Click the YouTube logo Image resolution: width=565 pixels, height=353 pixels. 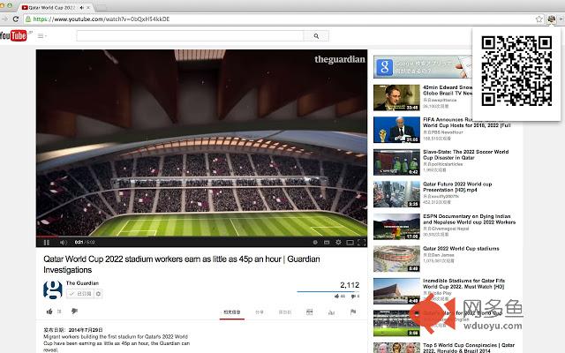point(13,35)
